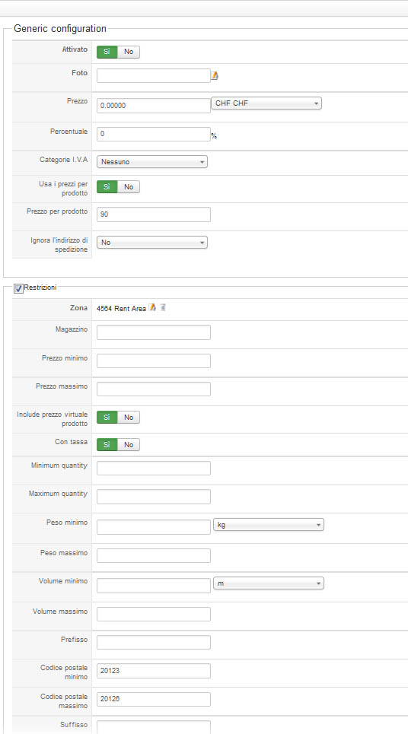Click the Prezzo input field showing 0.00000
Image resolution: width=408 pixels, height=734 pixels.
[x=154, y=106]
